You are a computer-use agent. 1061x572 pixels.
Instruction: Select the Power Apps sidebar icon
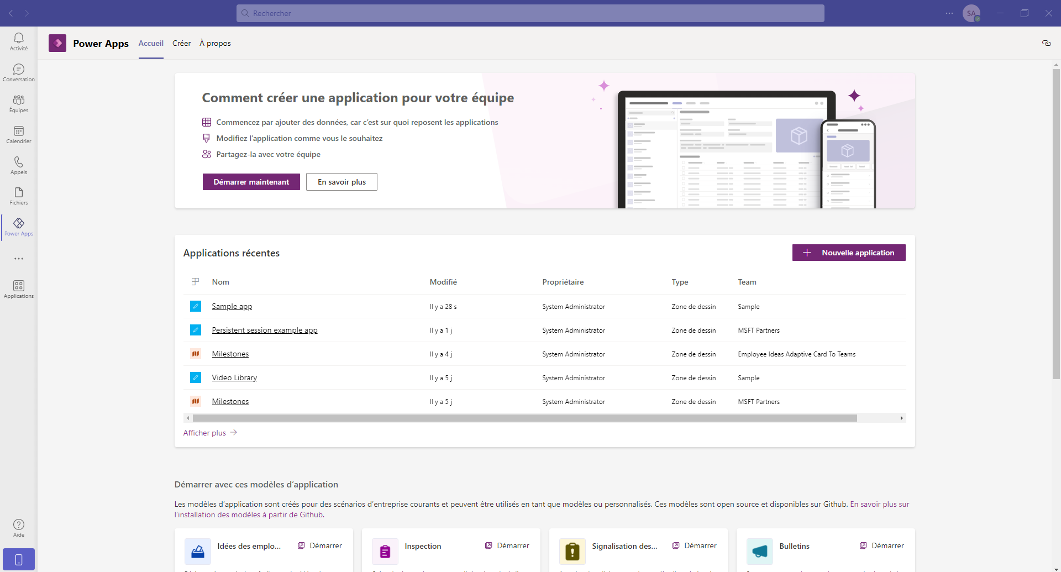pos(19,227)
